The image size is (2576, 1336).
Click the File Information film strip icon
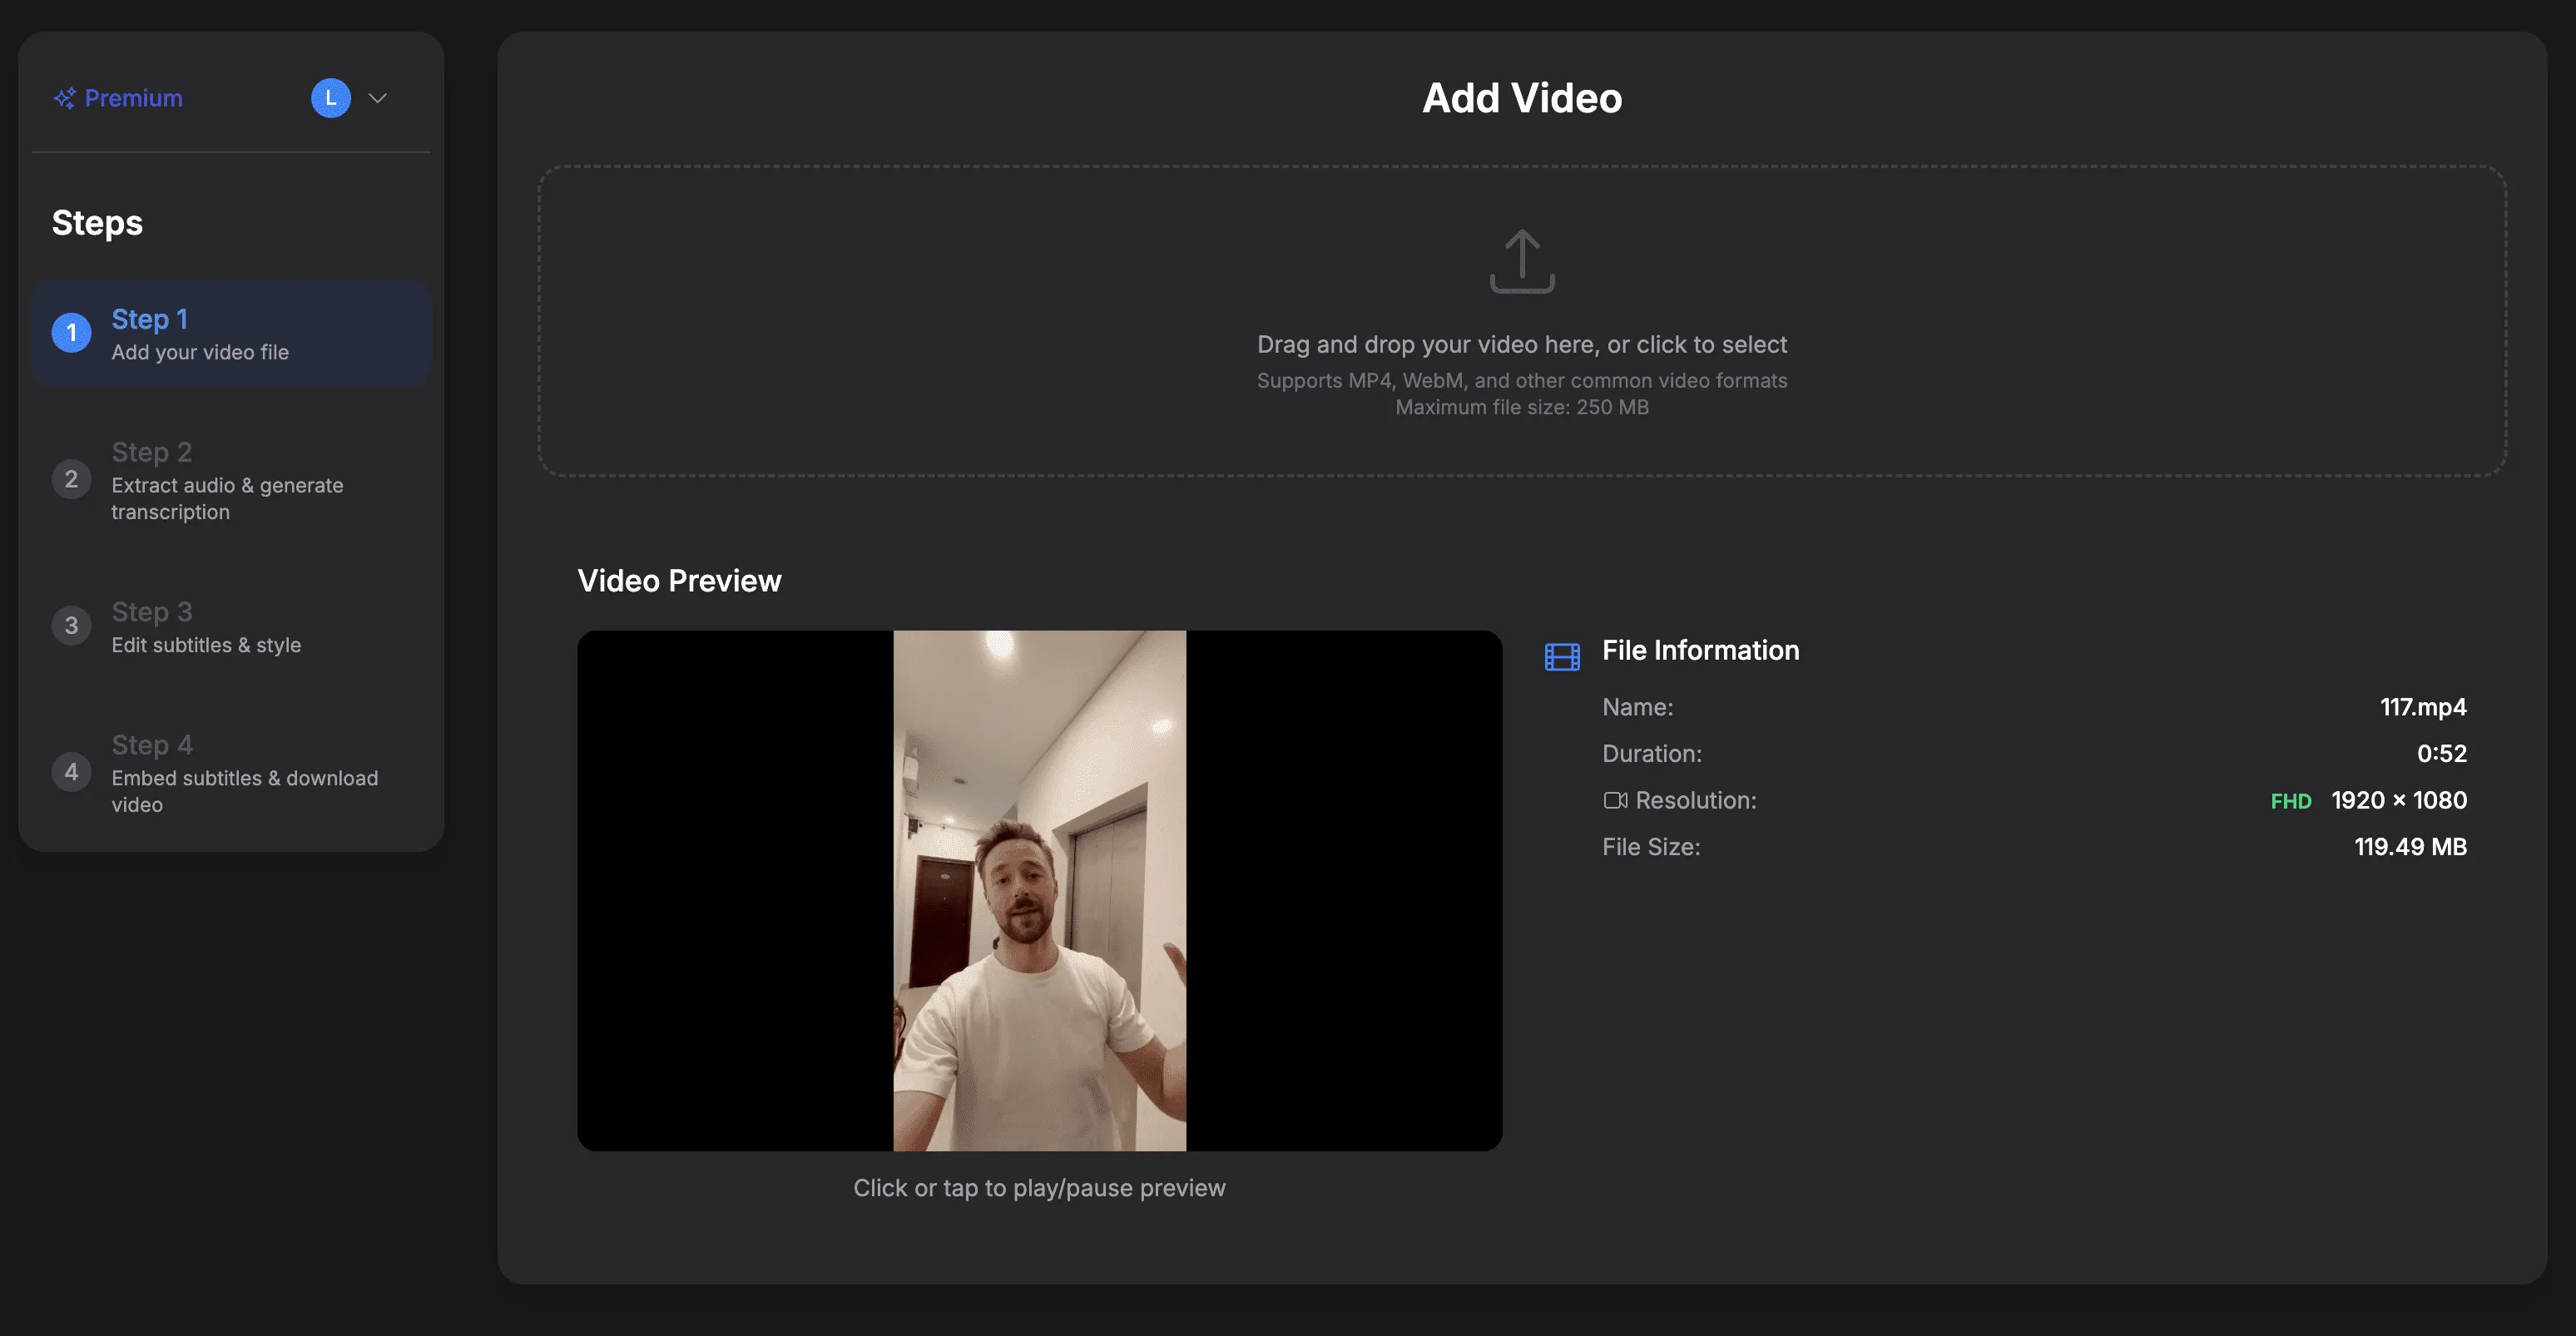[x=1562, y=656]
